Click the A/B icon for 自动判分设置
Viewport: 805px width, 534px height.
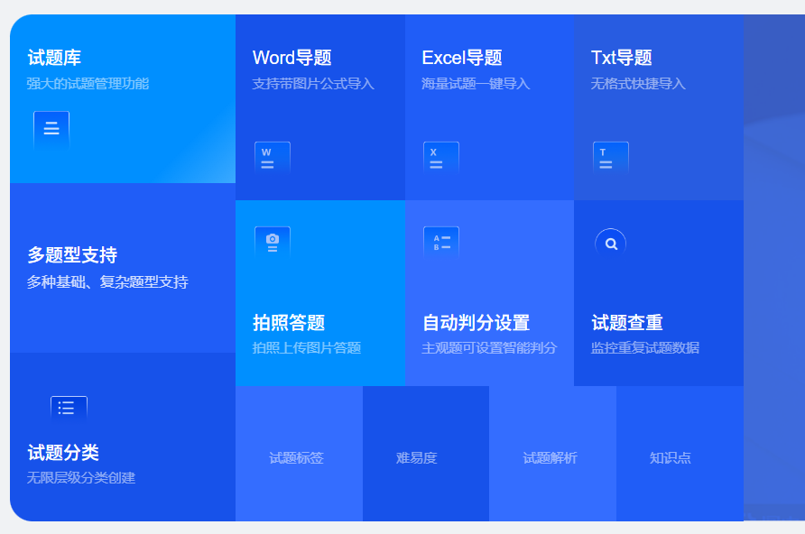coord(440,242)
